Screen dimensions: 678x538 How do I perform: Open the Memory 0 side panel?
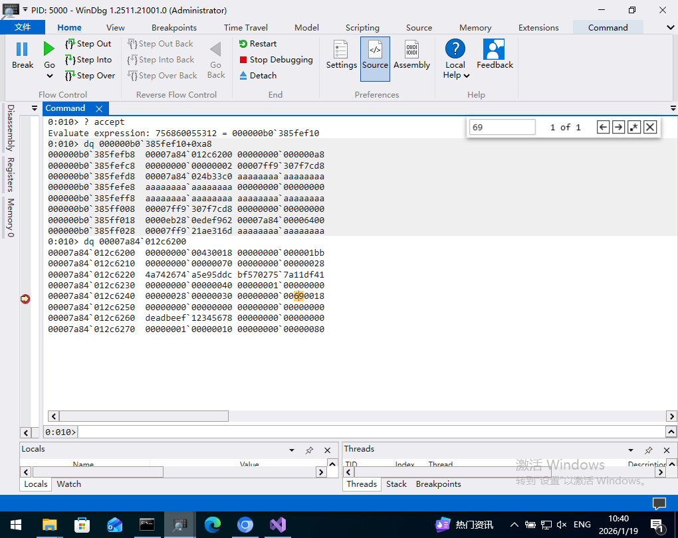click(11, 218)
